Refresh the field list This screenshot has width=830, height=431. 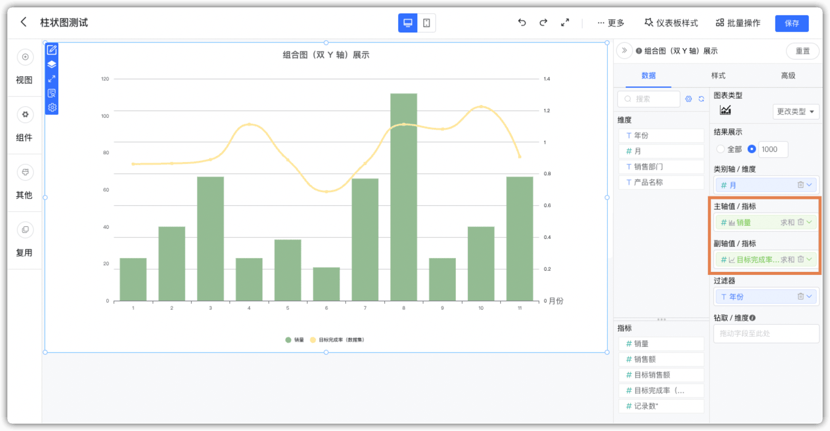click(701, 98)
